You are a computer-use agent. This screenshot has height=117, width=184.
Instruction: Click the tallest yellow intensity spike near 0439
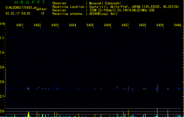point(157,112)
